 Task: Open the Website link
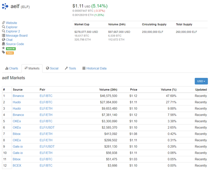pos(11,23)
